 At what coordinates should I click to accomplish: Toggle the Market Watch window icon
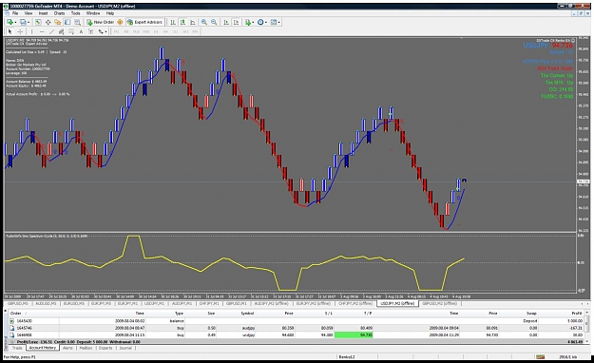pyautogui.click(x=38, y=22)
